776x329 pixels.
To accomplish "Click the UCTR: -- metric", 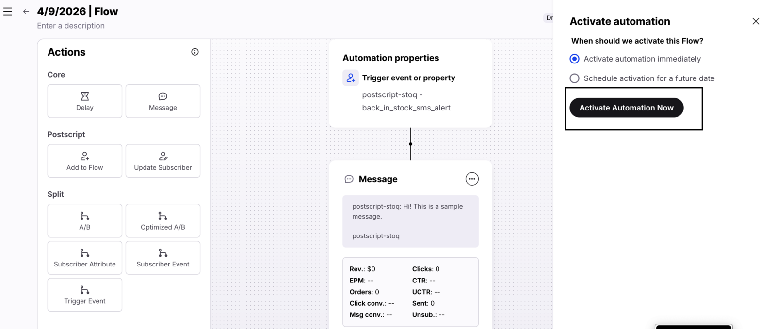I will click(x=426, y=292).
